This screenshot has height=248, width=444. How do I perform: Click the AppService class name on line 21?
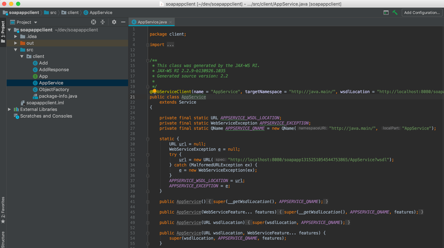[x=193, y=97]
